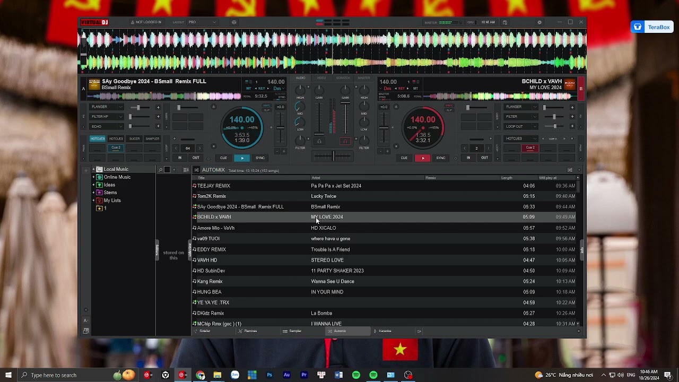Click the search magnifier icon in the browser
The width and height of the screenshot is (679, 382).
[x=161, y=170]
